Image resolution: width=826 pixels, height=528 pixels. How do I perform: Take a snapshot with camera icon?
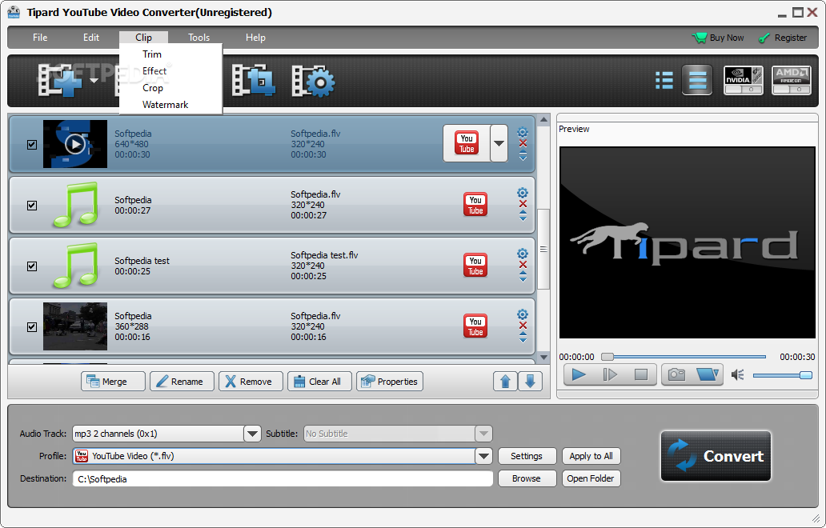[676, 374]
